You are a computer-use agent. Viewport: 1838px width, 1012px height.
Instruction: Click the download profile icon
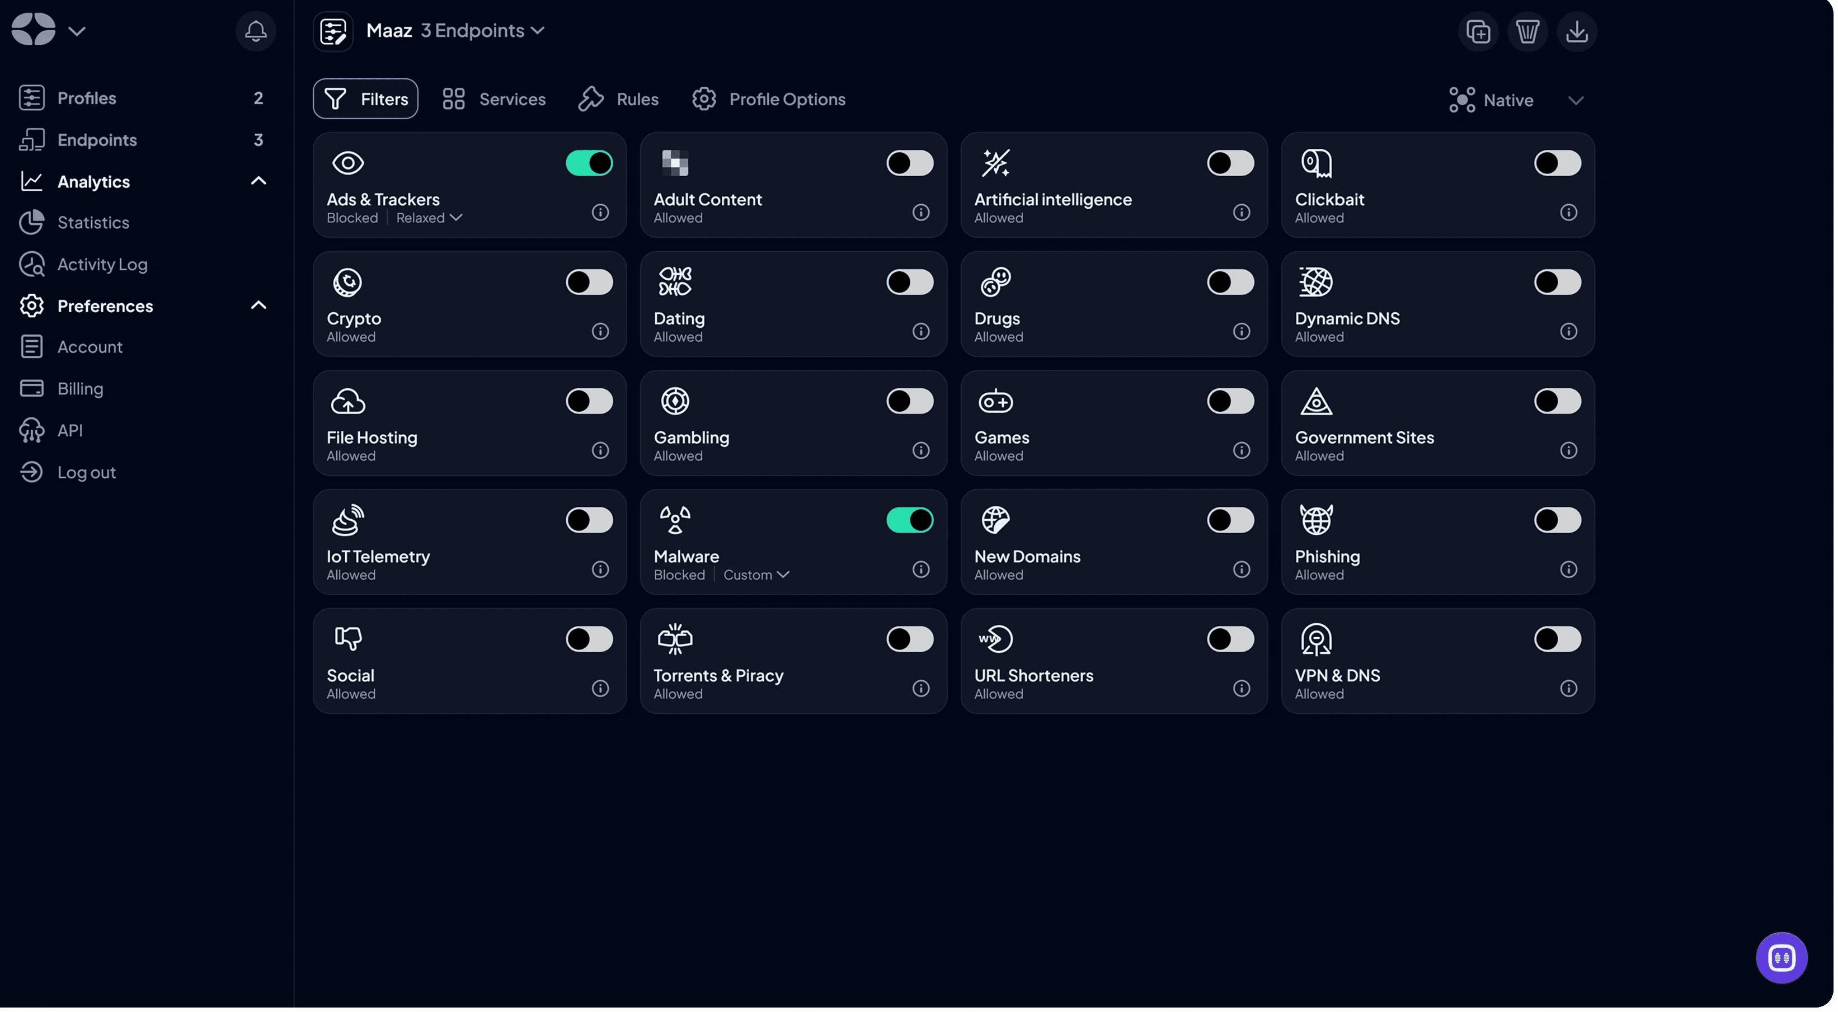click(1576, 31)
